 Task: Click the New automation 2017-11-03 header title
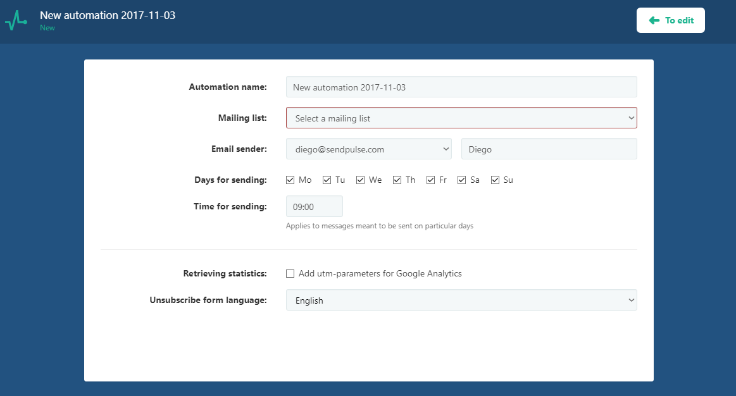pos(108,15)
